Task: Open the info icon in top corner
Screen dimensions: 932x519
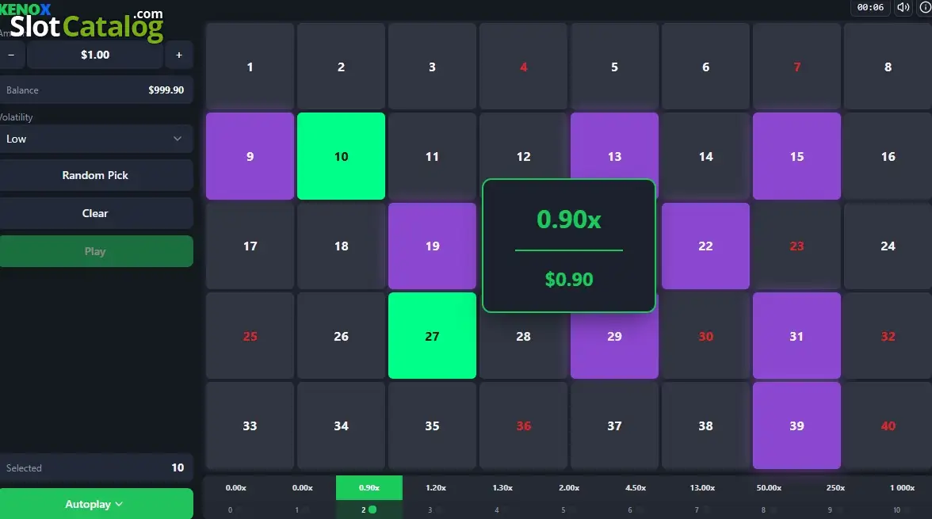Action: [926, 8]
